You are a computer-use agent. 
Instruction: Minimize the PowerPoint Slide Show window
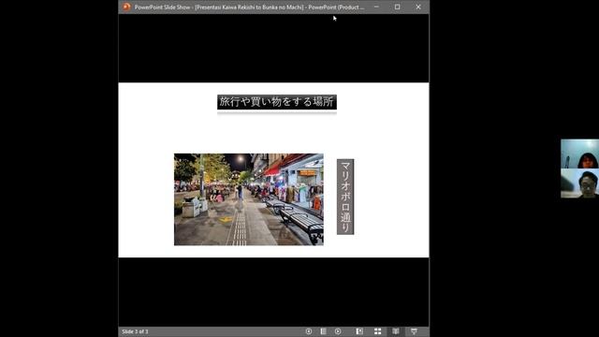(376, 7)
